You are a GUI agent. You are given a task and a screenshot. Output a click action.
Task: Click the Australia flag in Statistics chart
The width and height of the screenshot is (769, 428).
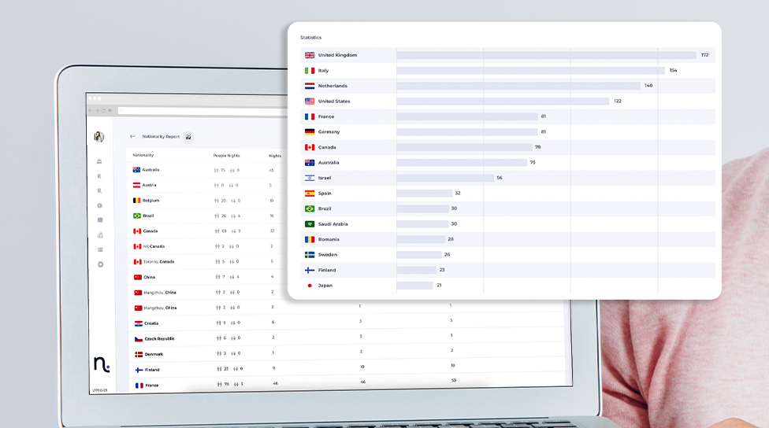[x=310, y=163]
